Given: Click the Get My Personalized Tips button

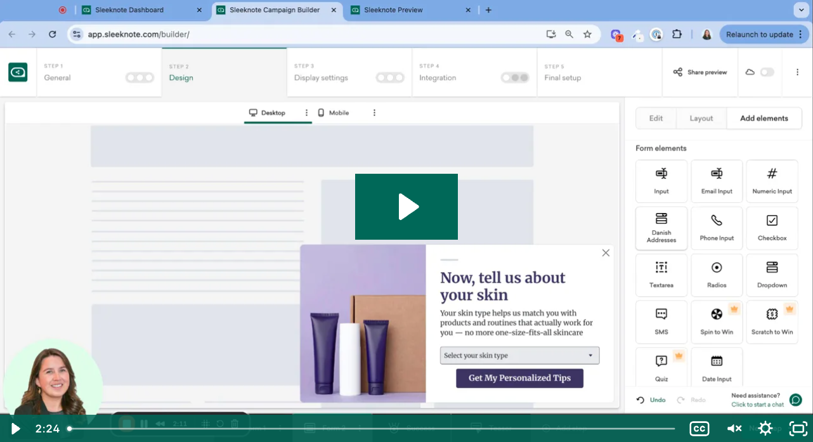Looking at the screenshot, I should pos(519,378).
